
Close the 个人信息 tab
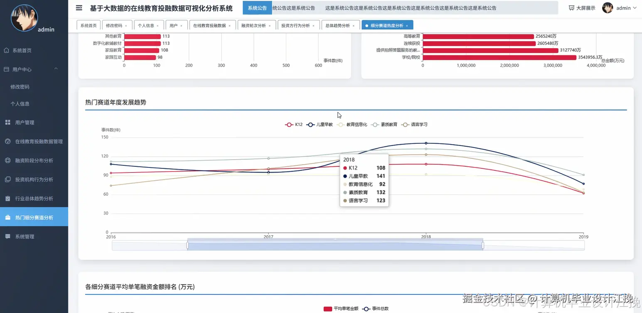click(158, 26)
